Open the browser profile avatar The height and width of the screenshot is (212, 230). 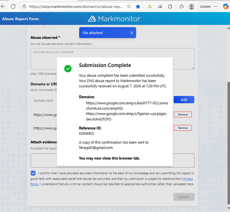tap(191, 6)
